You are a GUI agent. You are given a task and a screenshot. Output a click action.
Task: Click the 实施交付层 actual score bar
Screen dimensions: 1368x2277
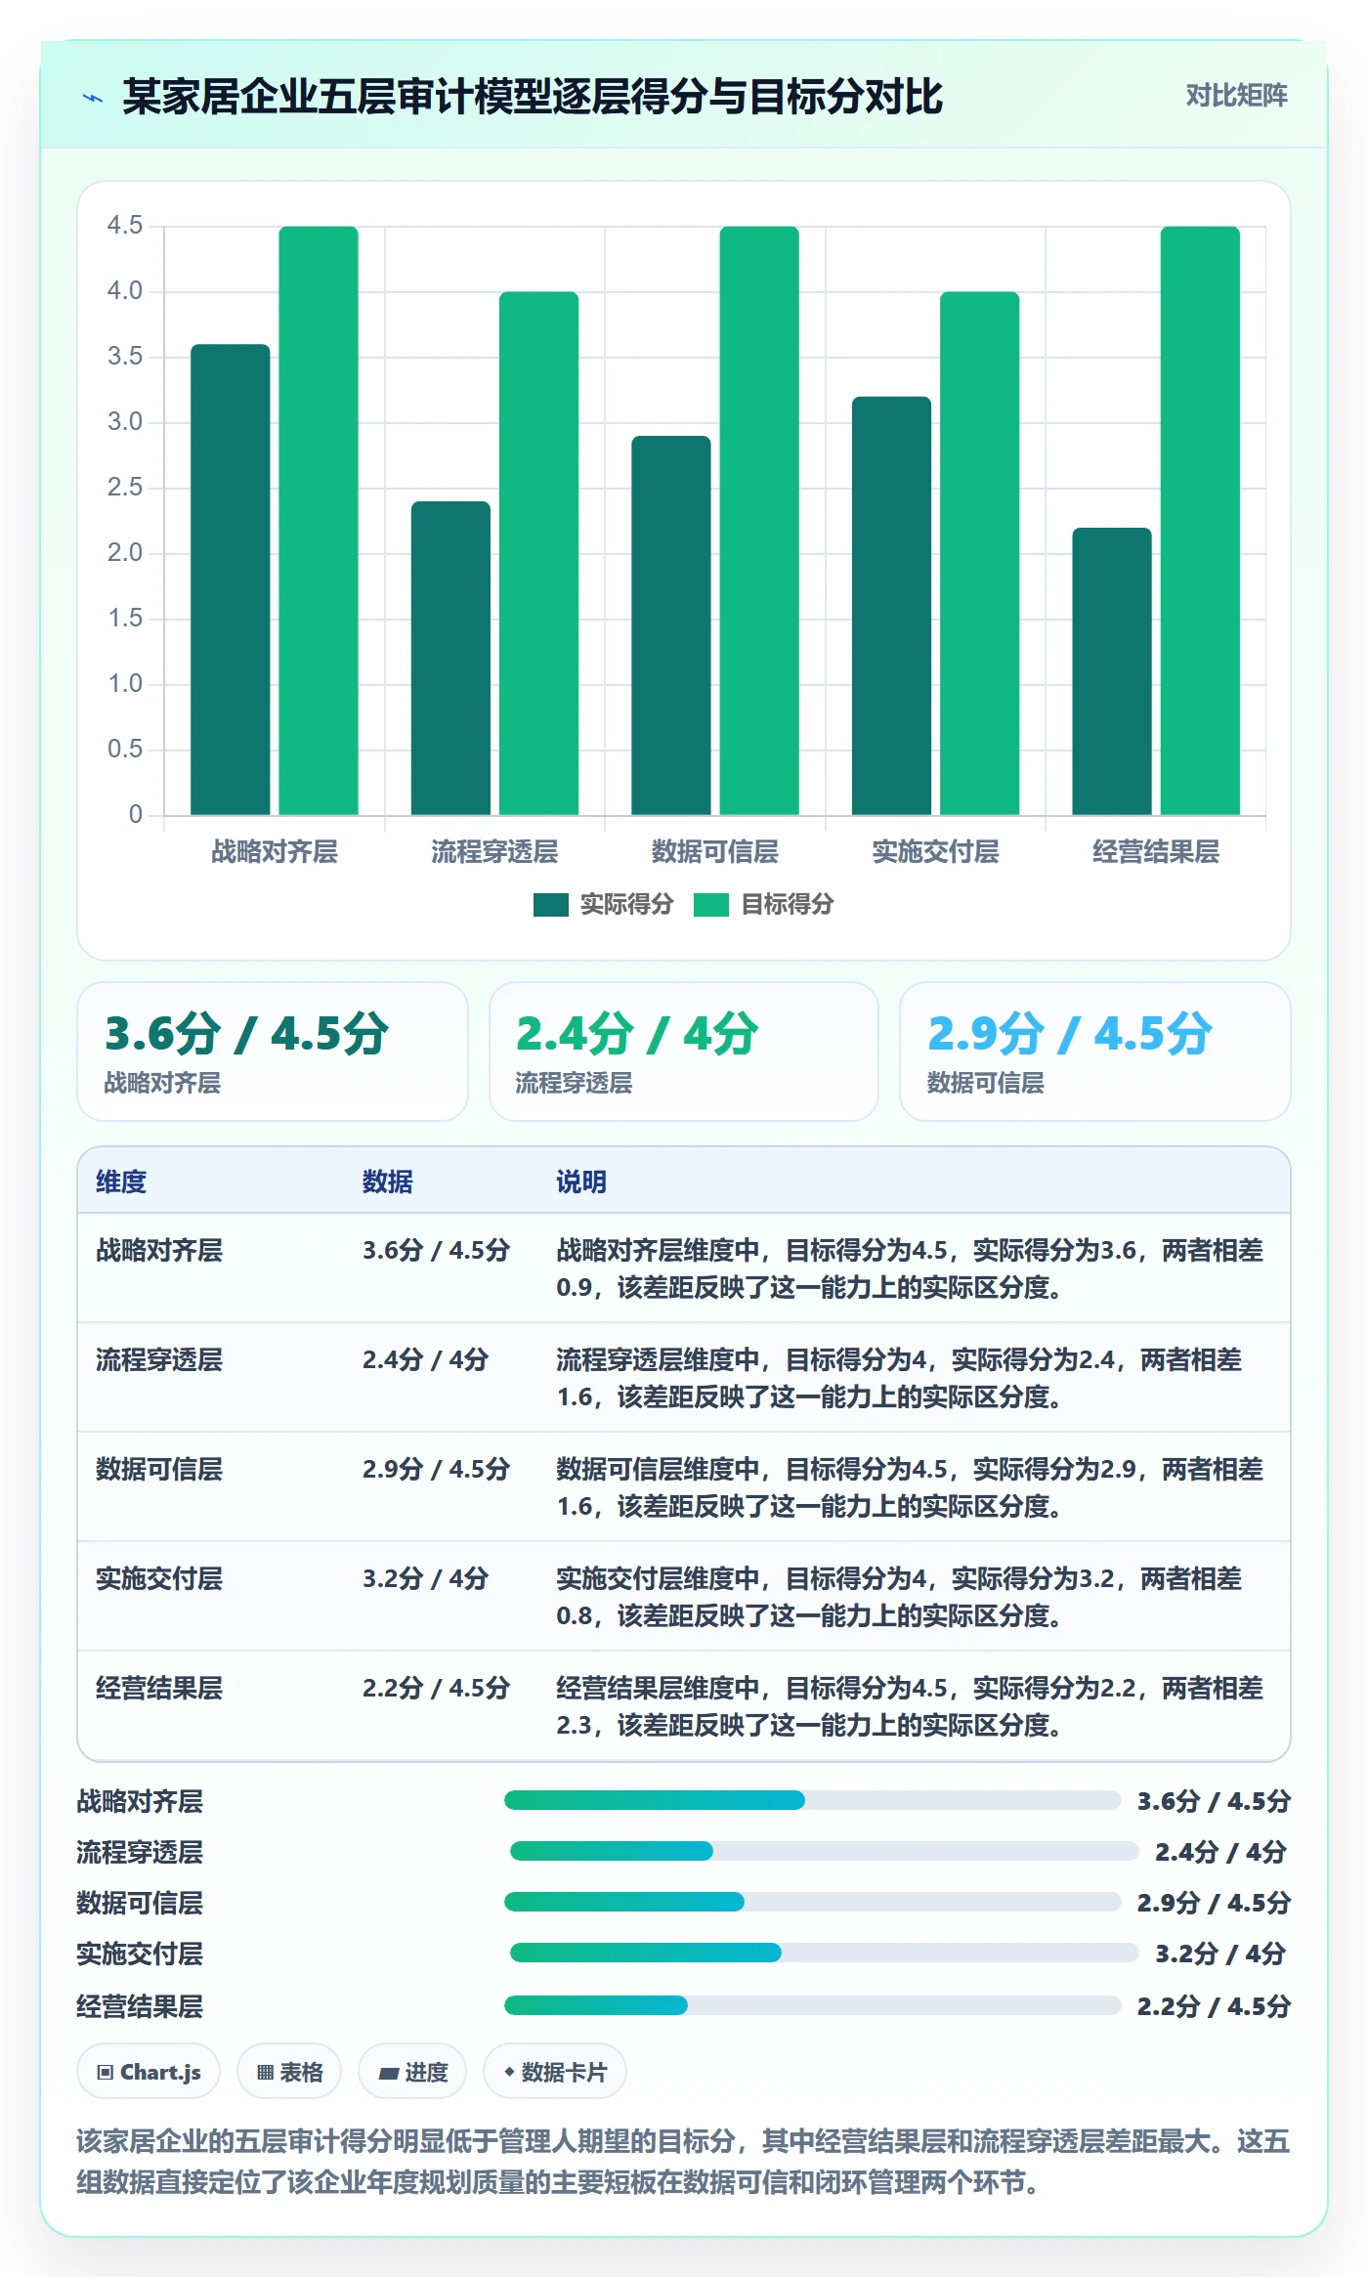click(x=891, y=606)
